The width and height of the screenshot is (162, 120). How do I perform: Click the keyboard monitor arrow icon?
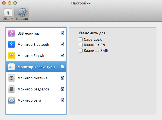click(x=11, y=67)
